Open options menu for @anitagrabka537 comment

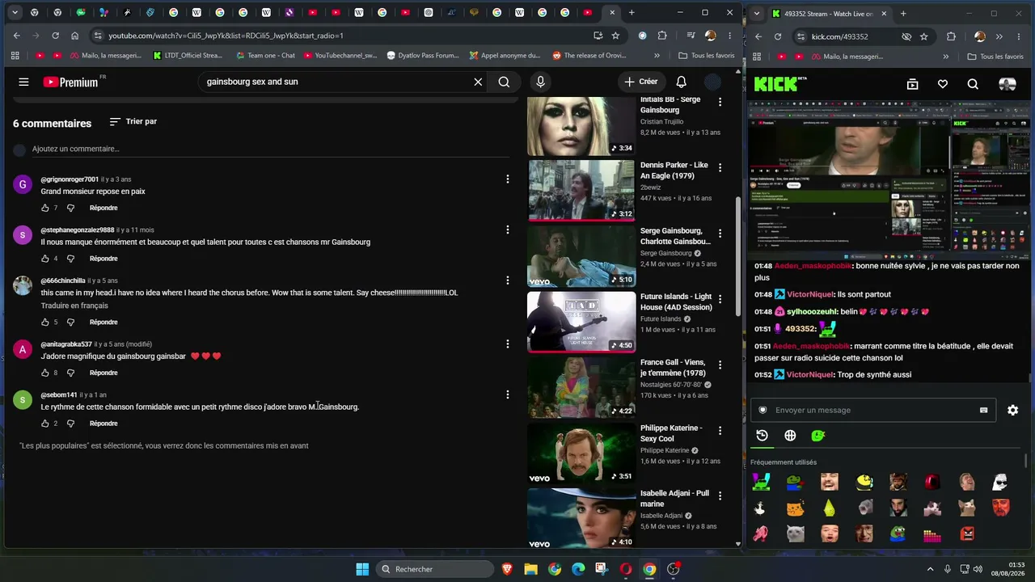pos(507,344)
